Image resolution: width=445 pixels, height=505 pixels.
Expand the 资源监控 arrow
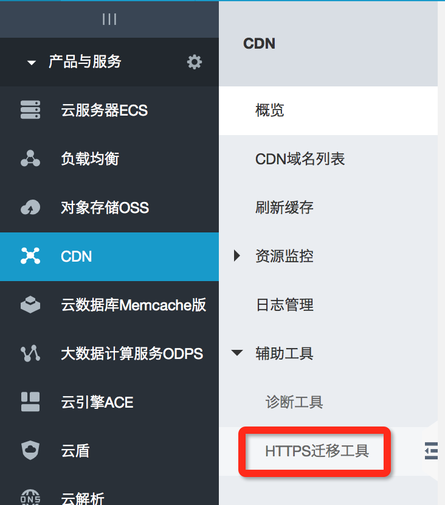tap(237, 256)
